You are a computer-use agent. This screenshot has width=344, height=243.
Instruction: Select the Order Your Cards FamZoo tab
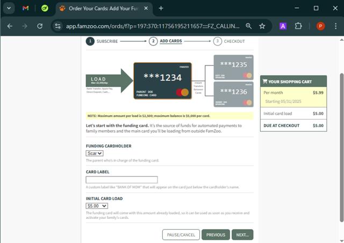coord(103,9)
